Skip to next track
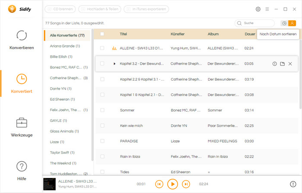 click(x=186, y=184)
